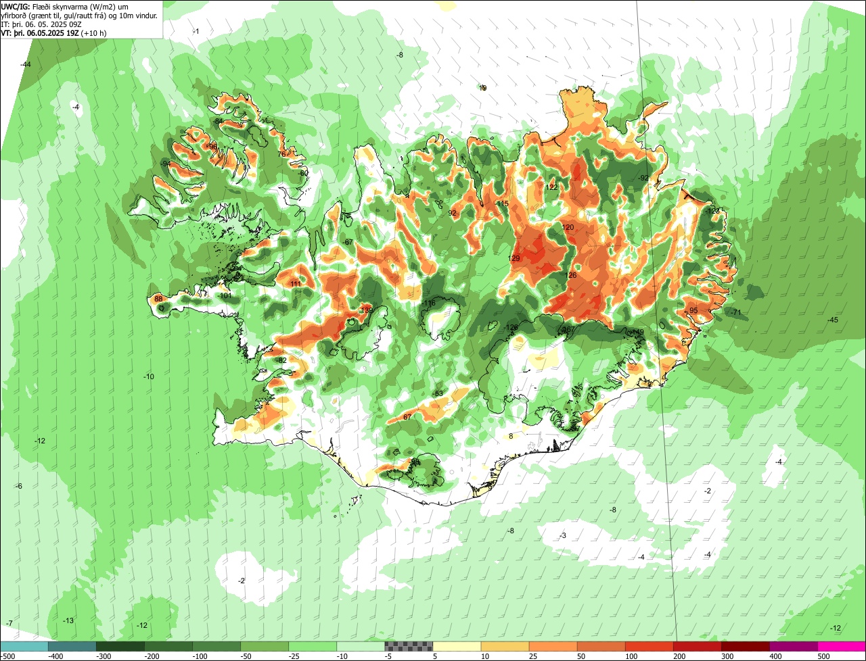
Task: Select the -200 to -100 legend color swatch
Action: coord(168,647)
